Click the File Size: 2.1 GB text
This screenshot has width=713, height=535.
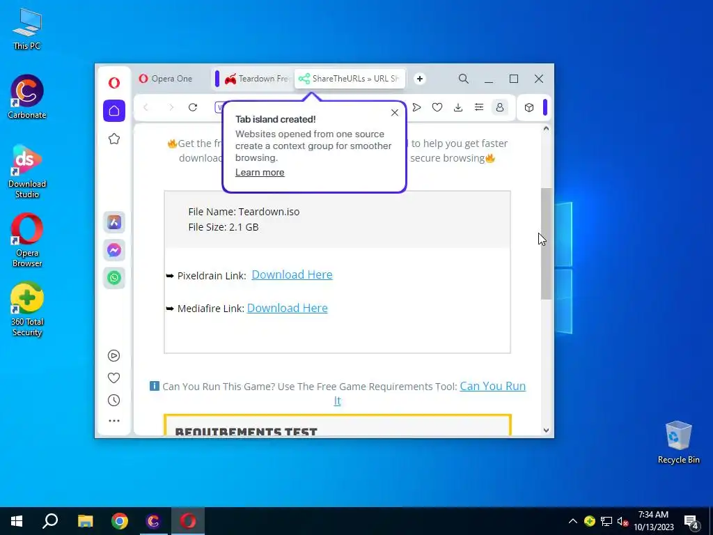224,227
